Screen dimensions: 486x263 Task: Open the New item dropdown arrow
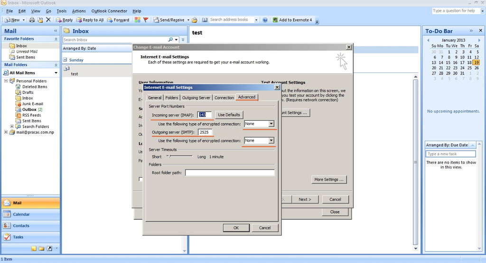[24, 20]
